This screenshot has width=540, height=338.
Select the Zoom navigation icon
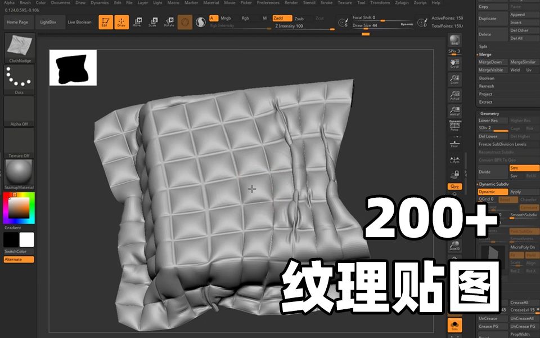(x=454, y=79)
